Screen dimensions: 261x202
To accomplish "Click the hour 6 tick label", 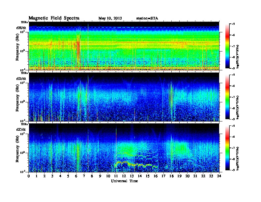I will coord(76,176).
